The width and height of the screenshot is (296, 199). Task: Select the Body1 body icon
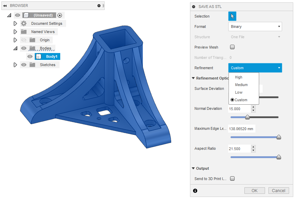[39, 56]
